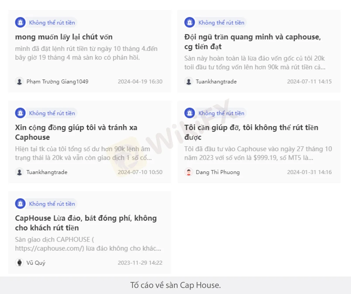Select 'Không thể rút tiền' tag on Dang Thi Phuong post
The height and width of the screenshot is (294, 351).
(221, 113)
